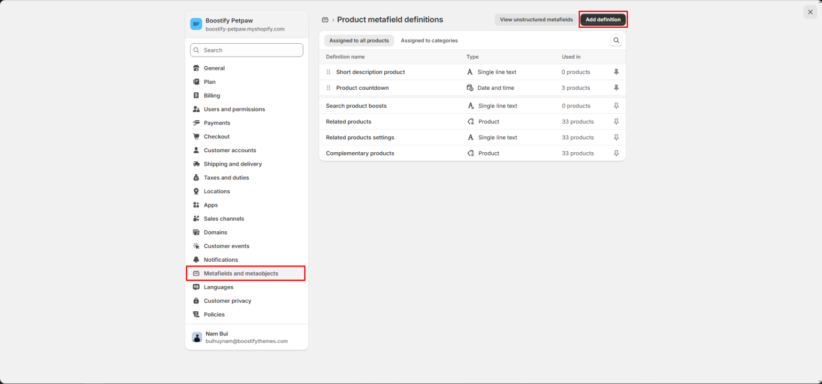Click the Add definition button
822x384 pixels.
[x=603, y=19]
